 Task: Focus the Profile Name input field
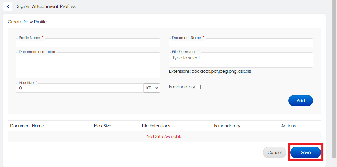(x=88, y=43)
